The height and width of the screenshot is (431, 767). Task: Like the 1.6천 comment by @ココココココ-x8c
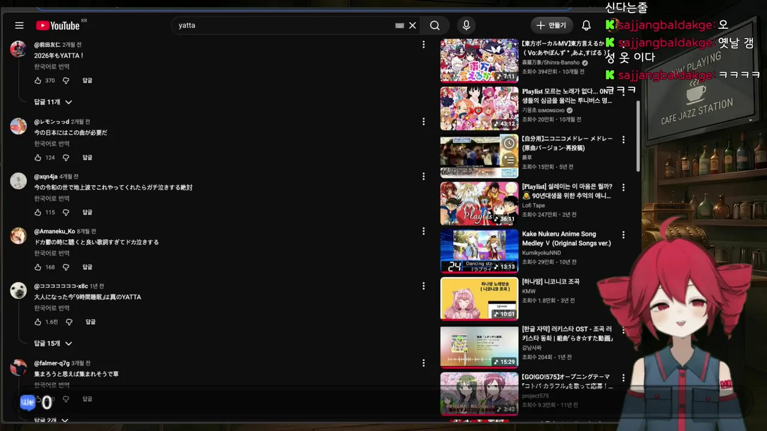(38, 321)
